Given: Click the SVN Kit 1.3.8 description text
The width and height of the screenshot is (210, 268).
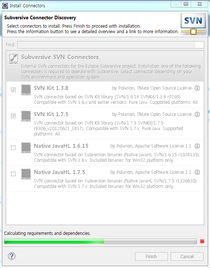Looking at the screenshot, I should (x=116, y=99).
